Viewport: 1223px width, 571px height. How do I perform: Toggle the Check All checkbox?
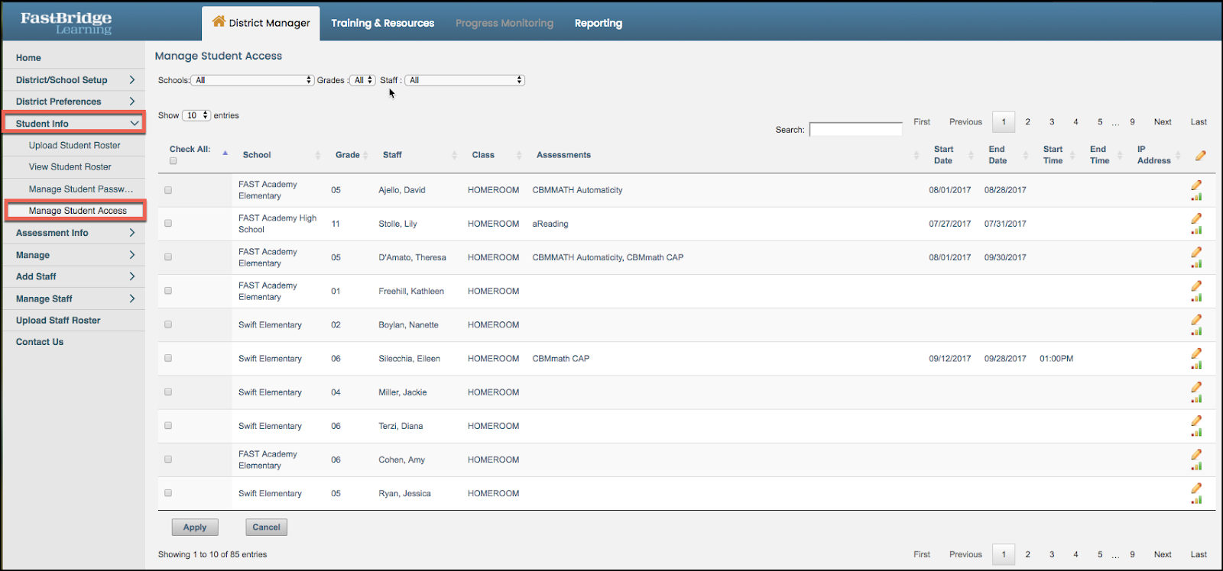[x=174, y=161]
